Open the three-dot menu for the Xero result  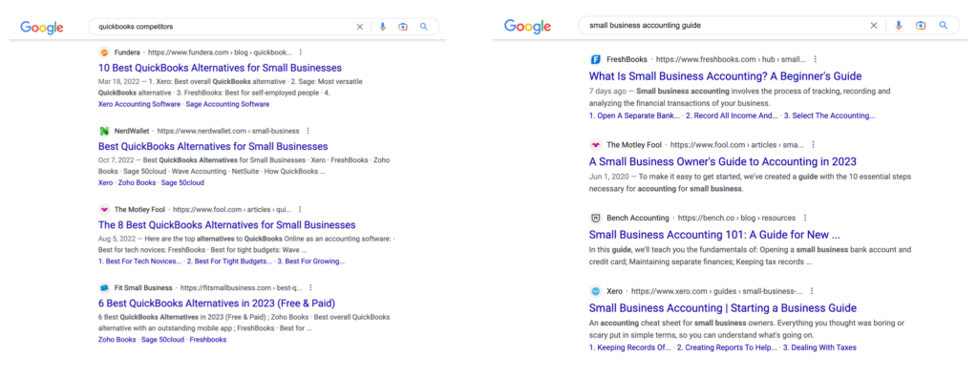(x=812, y=291)
